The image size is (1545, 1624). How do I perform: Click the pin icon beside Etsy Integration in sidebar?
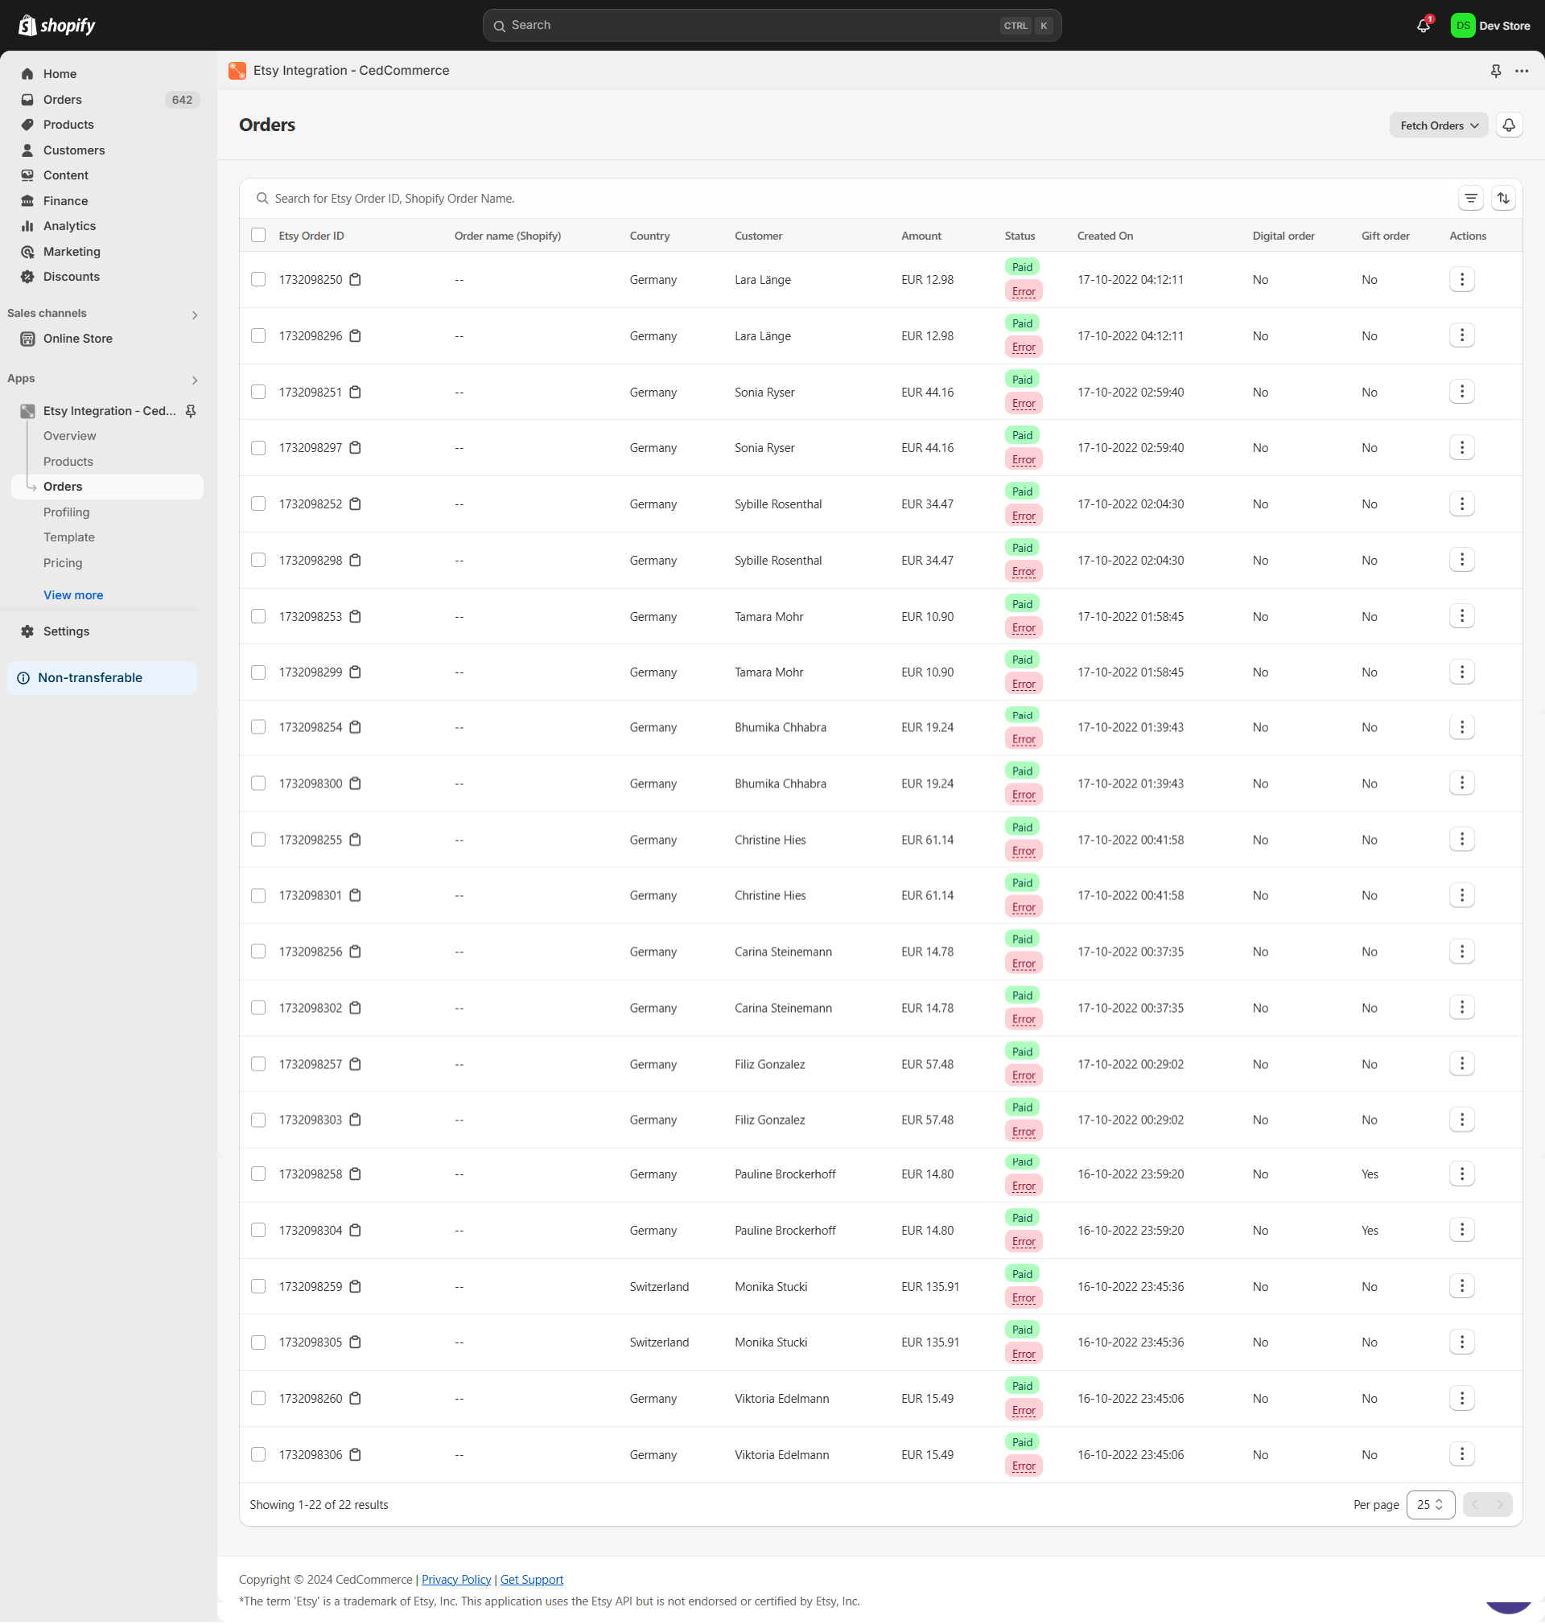point(190,411)
